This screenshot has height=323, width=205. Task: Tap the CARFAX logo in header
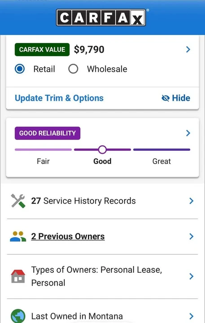[x=101, y=17]
